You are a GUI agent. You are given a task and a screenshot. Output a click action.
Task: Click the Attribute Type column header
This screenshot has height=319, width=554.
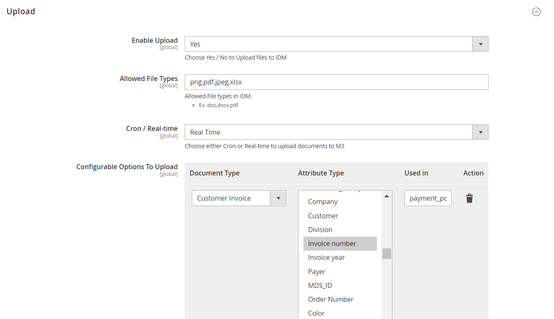pyautogui.click(x=321, y=173)
